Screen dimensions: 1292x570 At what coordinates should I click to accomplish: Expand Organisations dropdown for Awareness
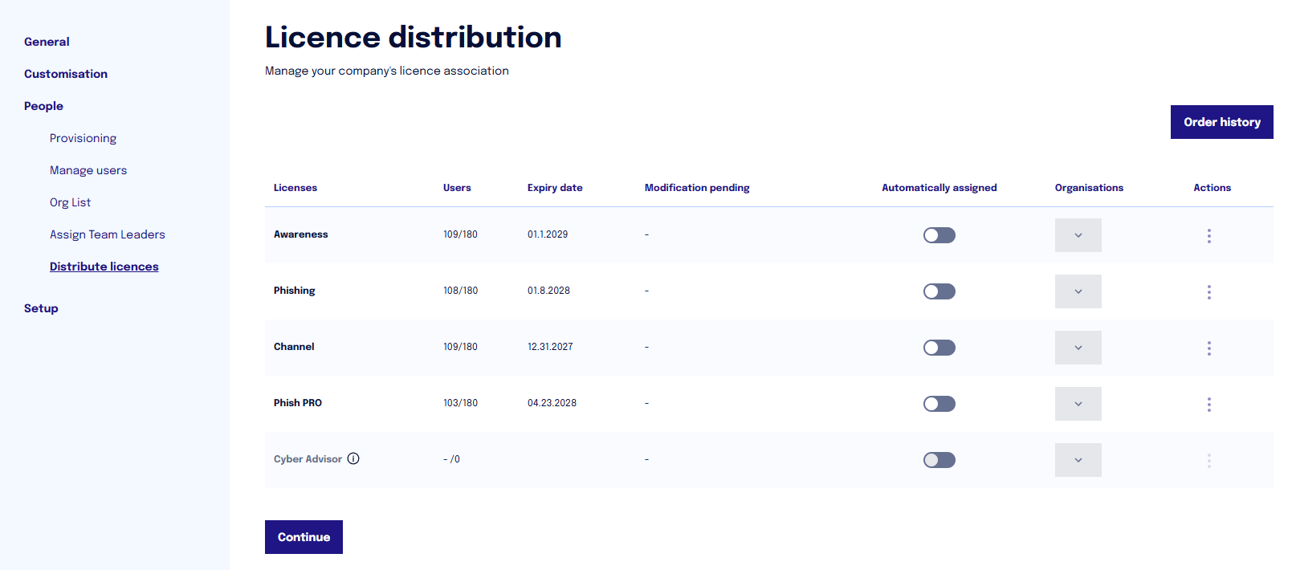1078,235
